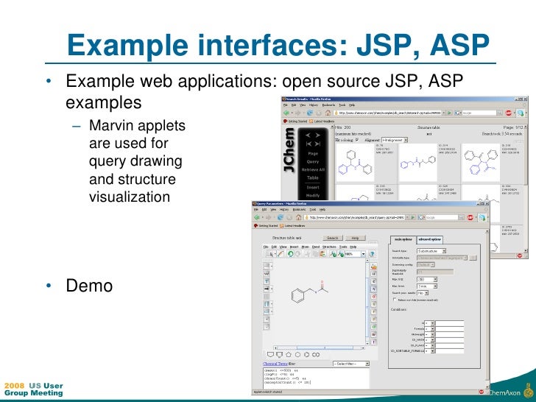Select the chain drawing tool in Marvin
Image resolution: width=536 pixels, height=402 pixels.
(x=267, y=273)
